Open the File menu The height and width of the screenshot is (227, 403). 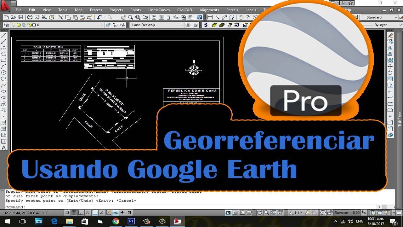[19, 10]
